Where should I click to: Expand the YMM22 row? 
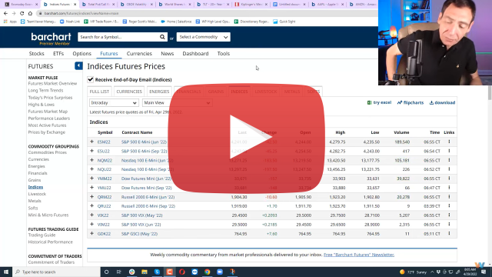coord(91,179)
